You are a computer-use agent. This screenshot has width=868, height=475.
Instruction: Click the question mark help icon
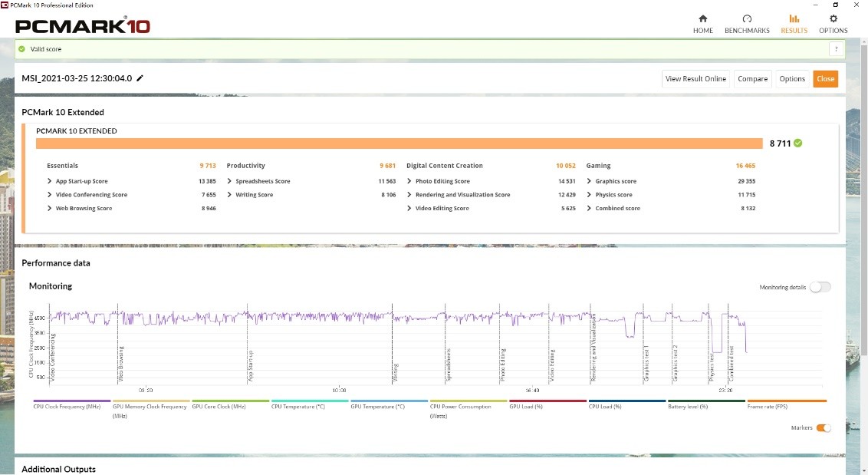[835, 49]
